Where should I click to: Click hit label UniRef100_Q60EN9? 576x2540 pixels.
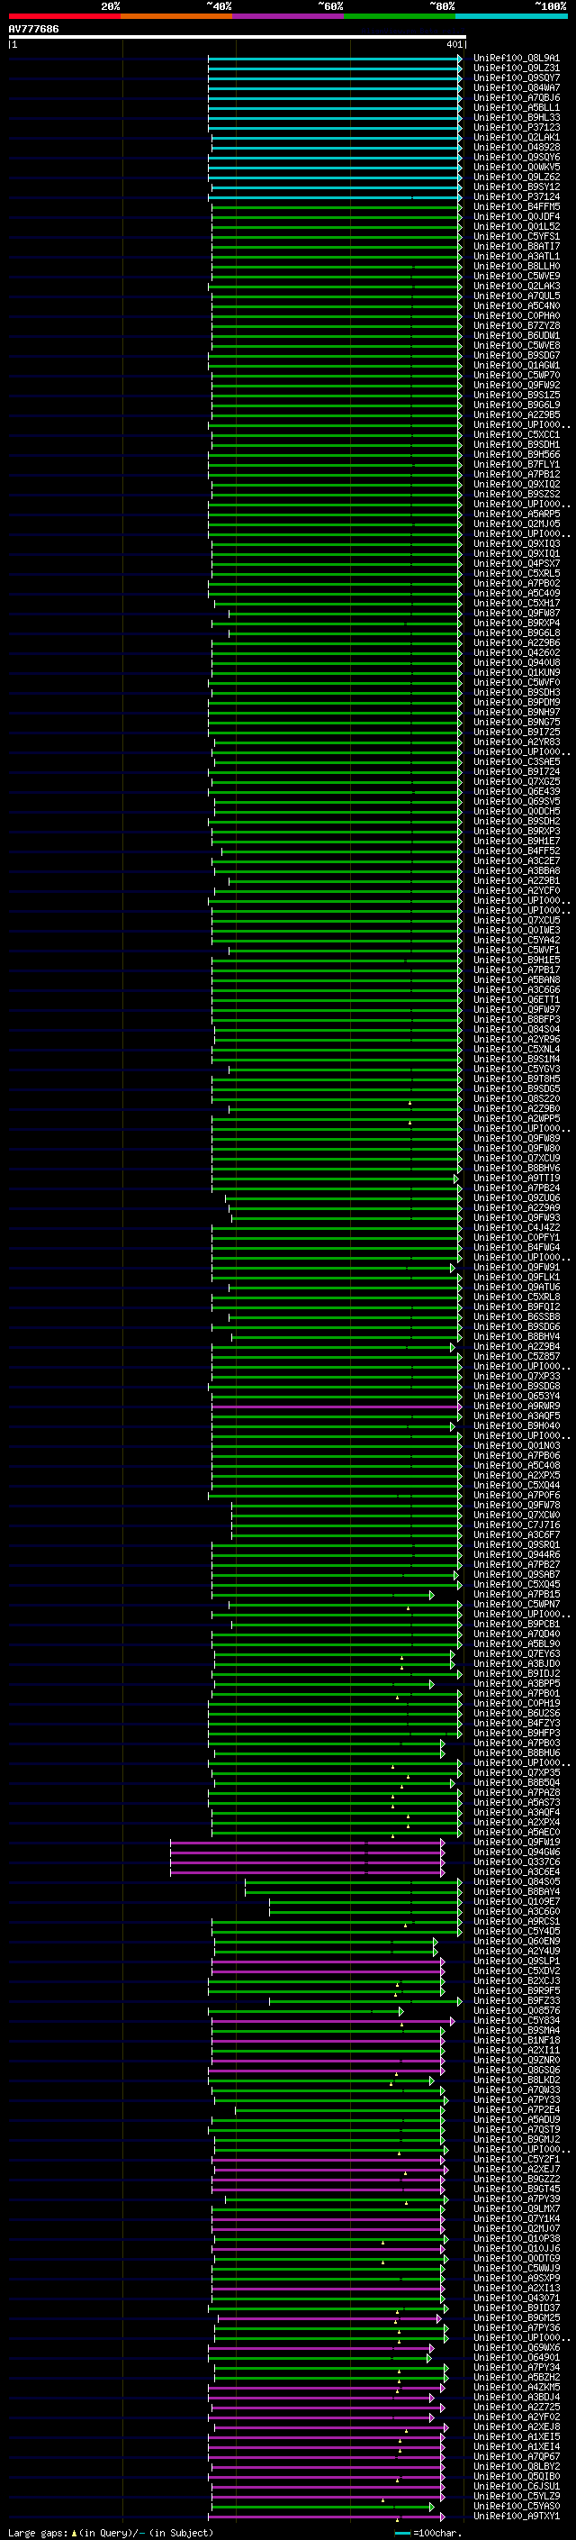(x=517, y=1941)
